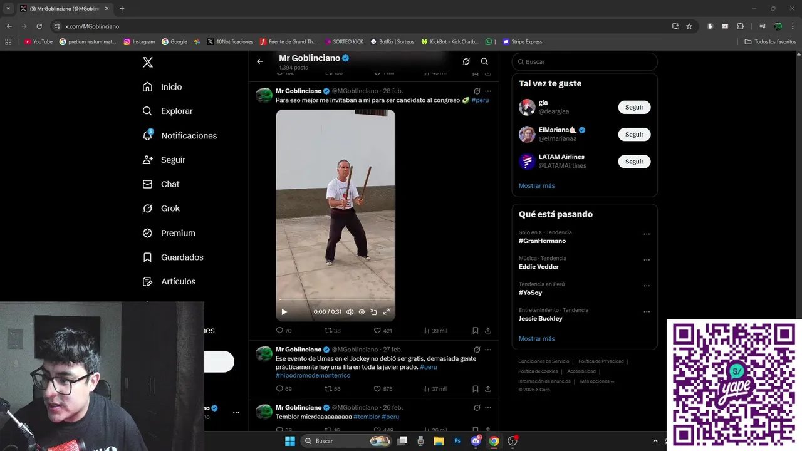
Task: Click the X logo home icon
Action: point(147,62)
